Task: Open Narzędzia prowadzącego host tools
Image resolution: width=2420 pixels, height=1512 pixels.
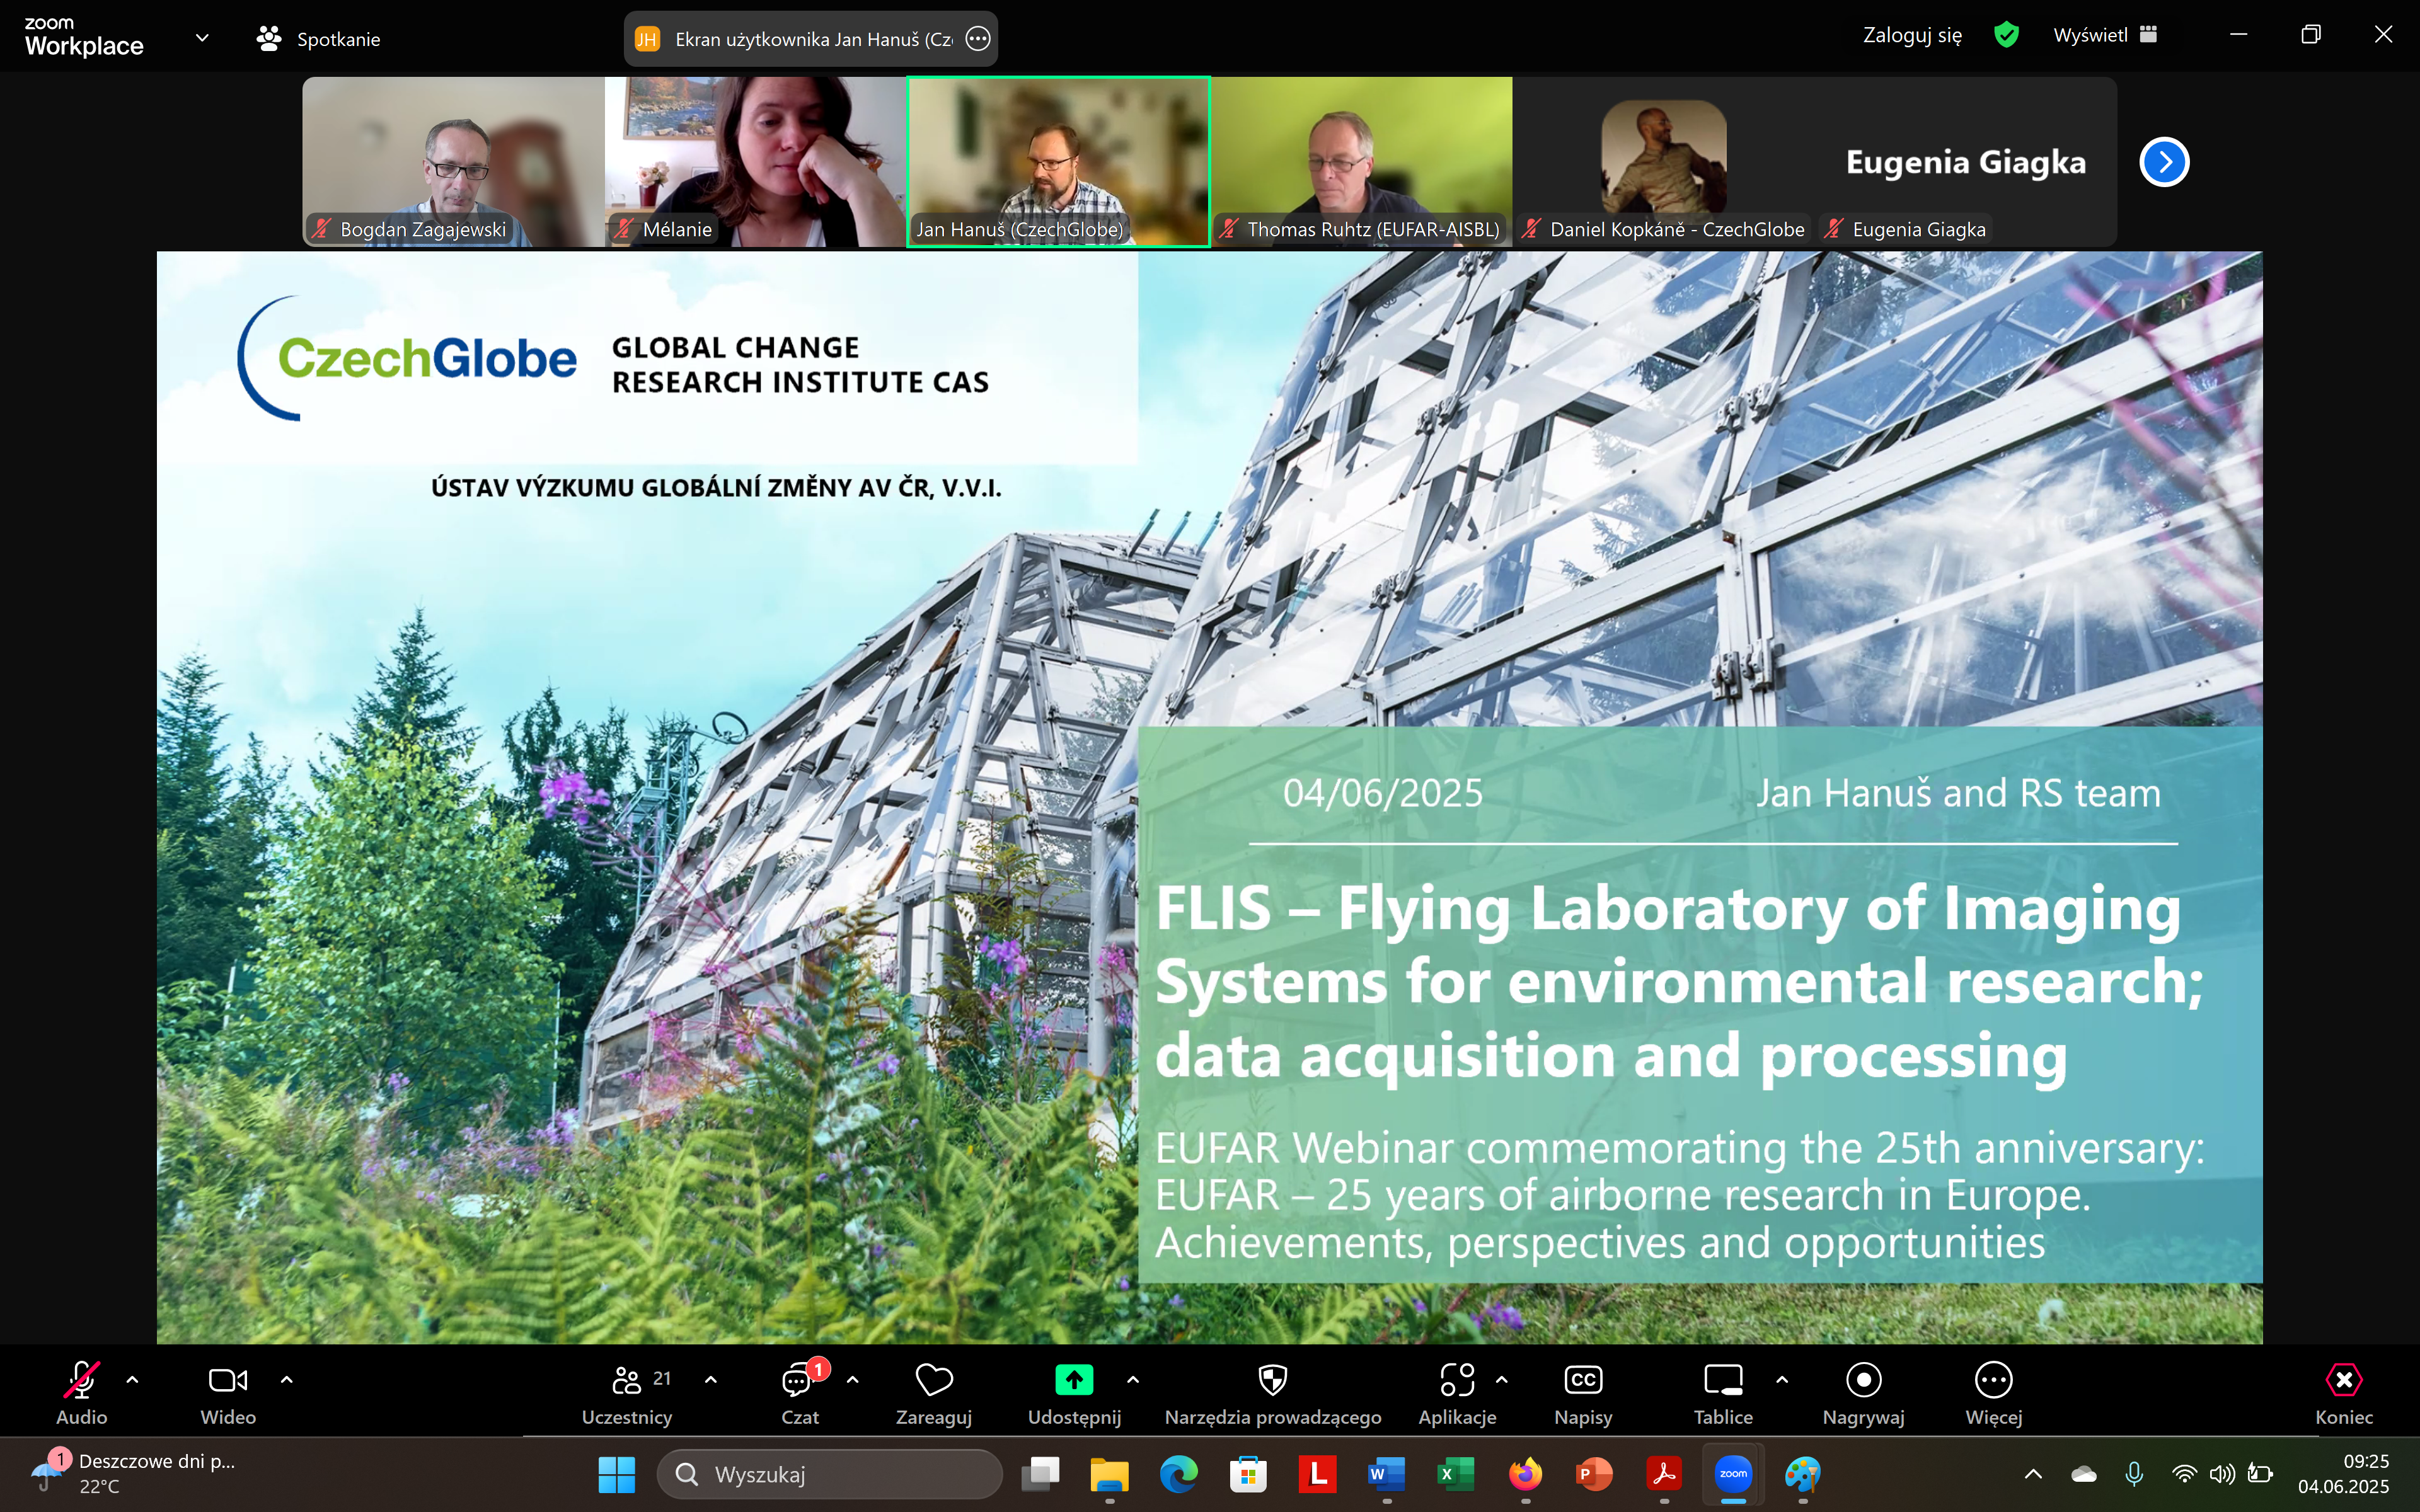Action: pos(1272,1382)
